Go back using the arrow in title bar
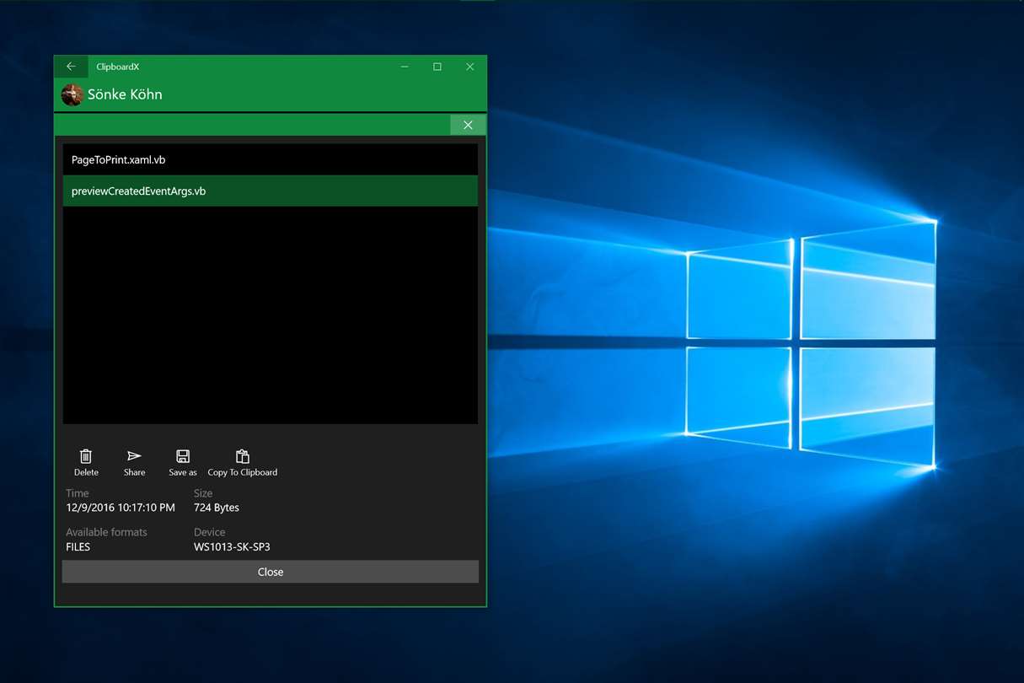The height and width of the screenshot is (683, 1024). (71, 67)
